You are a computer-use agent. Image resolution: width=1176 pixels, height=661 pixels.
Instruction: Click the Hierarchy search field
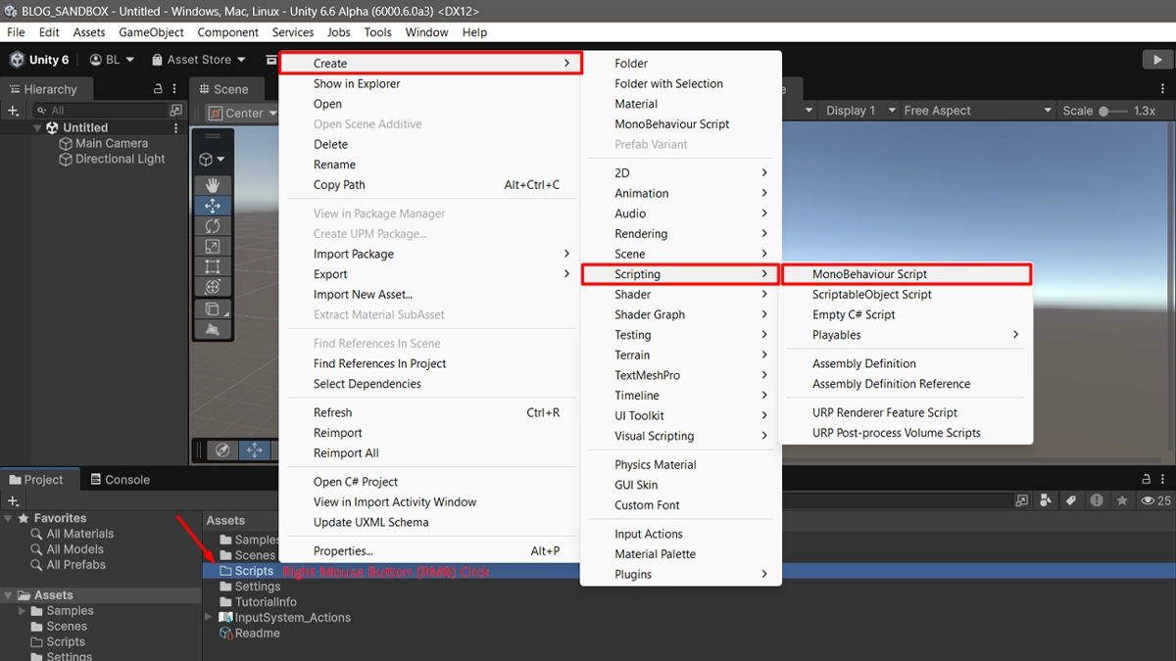click(x=103, y=111)
